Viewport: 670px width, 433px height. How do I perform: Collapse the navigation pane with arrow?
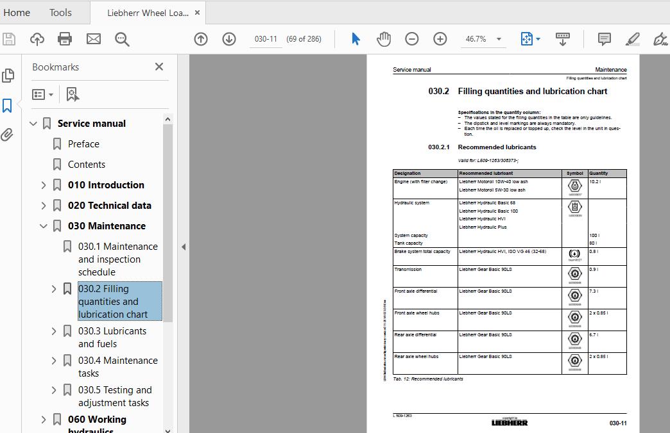pyautogui.click(x=184, y=247)
